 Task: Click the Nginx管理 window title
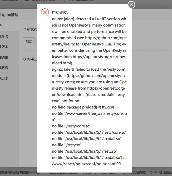point(9,15)
